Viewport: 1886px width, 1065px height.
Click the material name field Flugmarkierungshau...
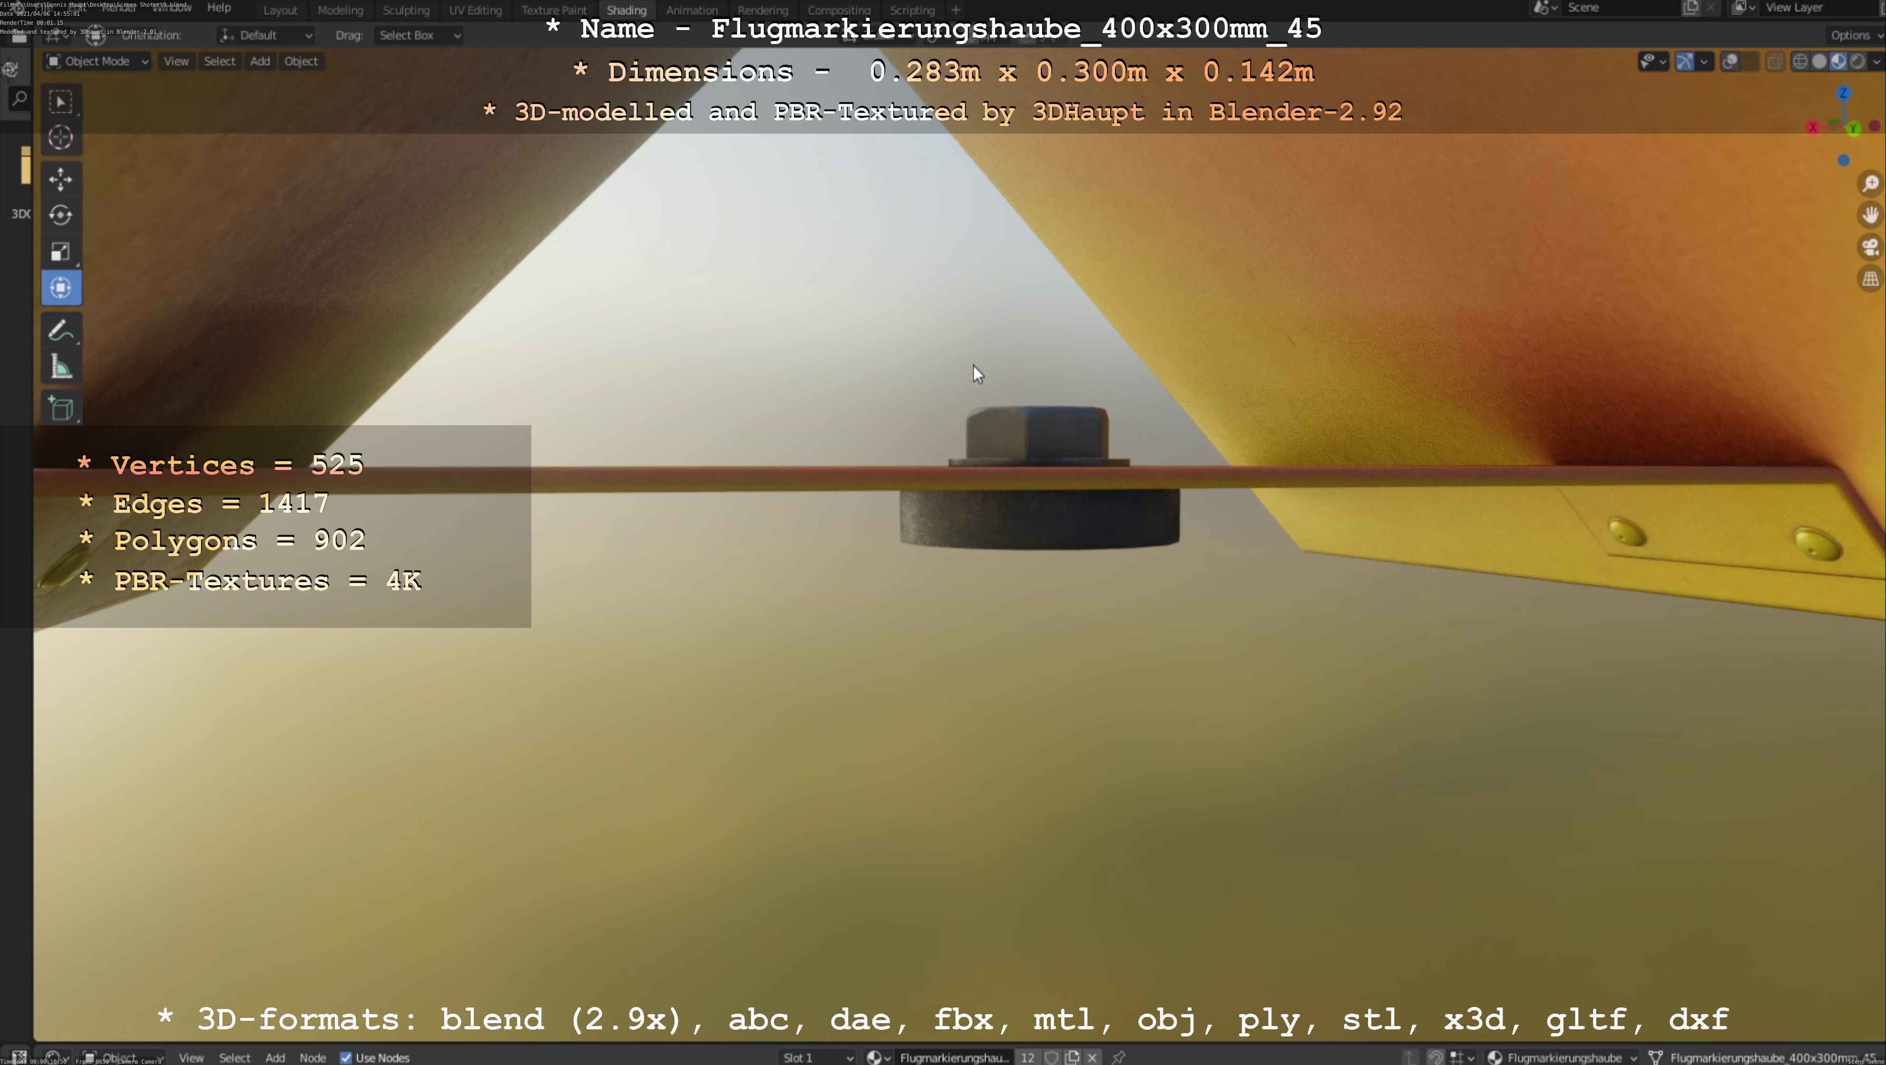(953, 1058)
